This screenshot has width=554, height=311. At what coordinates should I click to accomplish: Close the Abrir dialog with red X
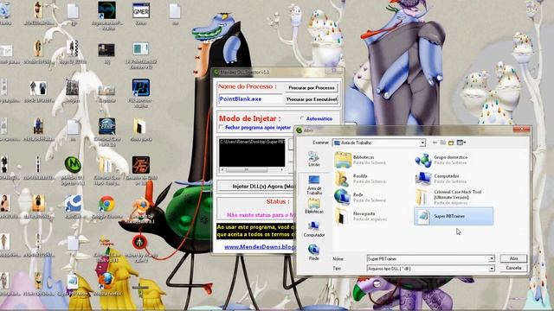point(521,130)
